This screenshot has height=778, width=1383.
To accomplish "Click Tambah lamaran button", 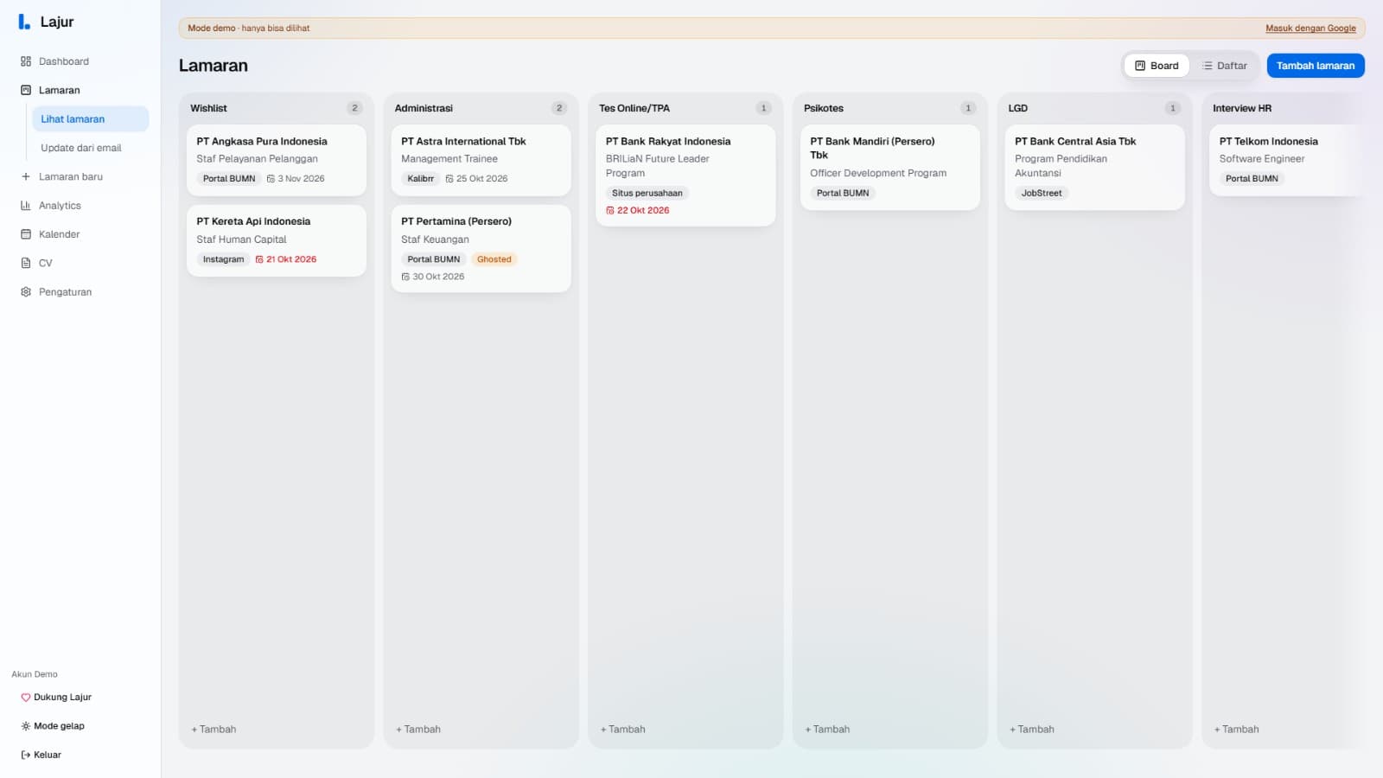I will pyautogui.click(x=1316, y=66).
